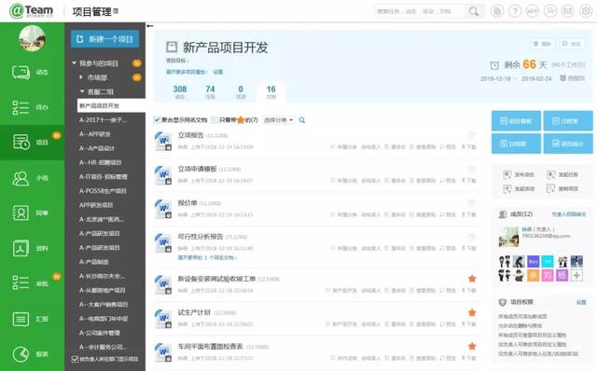597x371 pixels.
Task: Click the alarm clock icon beside 剩余 66 天
Action: (x=494, y=65)
